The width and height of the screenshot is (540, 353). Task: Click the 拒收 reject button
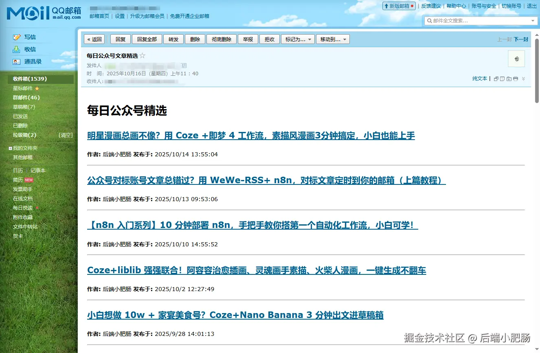(270, 39)
